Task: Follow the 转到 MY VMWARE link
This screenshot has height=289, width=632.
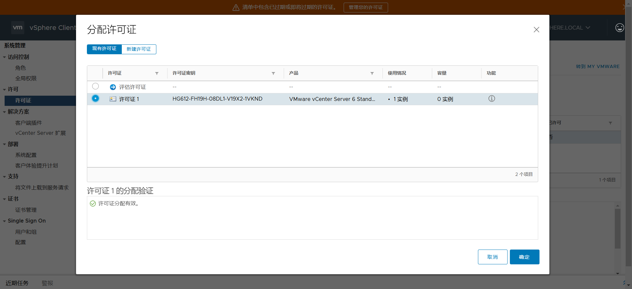Action: tap(597, 66)
